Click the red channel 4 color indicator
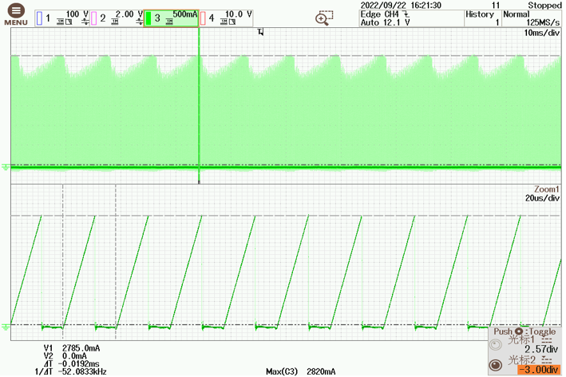Screen dimensions: 566x377 (x=203, y=18)
